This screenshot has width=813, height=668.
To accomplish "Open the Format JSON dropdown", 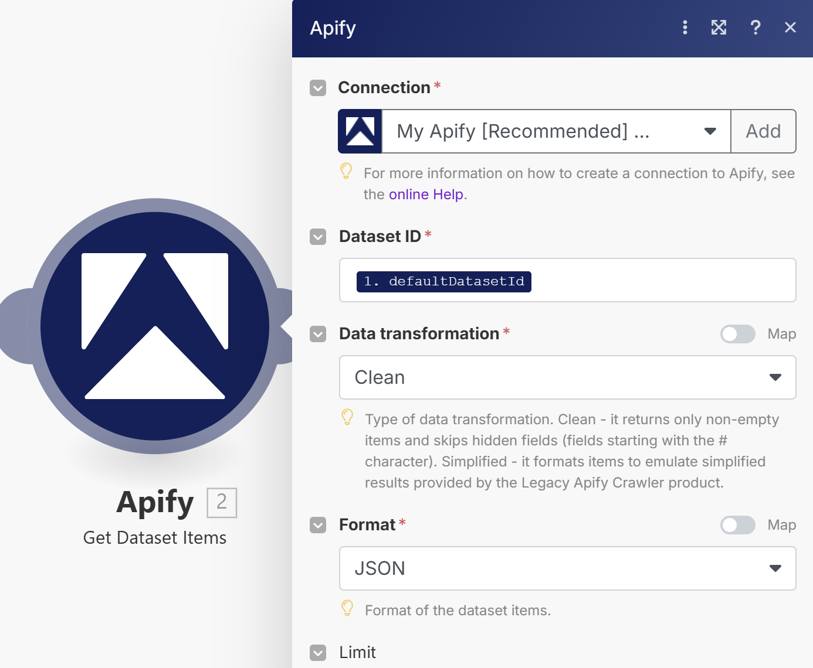I will point(568,568).
